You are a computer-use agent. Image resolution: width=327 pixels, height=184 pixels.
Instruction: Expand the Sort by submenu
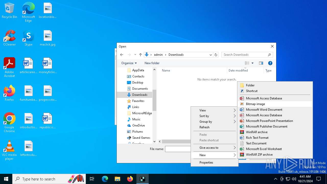click(214, 116)
